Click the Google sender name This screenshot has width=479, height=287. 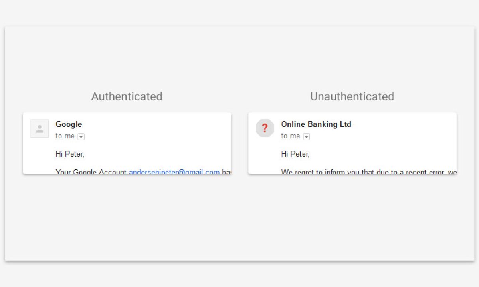[x=69, y=124]
